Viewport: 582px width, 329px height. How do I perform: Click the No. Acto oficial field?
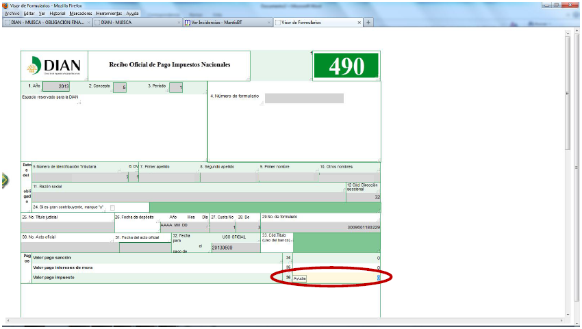[70, 248]
